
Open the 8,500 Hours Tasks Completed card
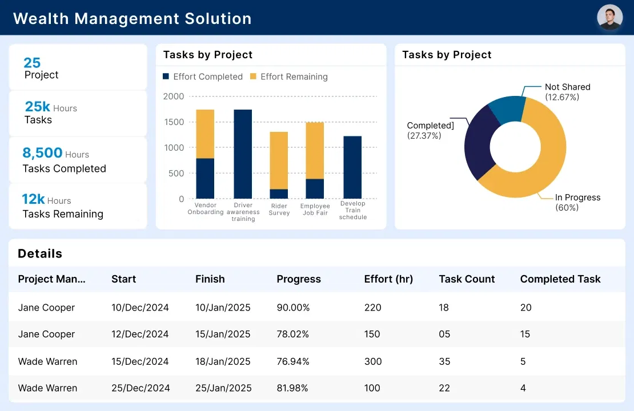(x=78, y=160)
